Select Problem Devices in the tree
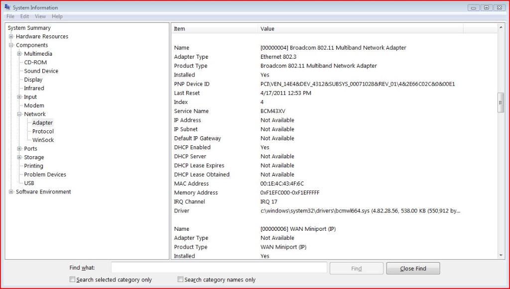 [45, 175]
